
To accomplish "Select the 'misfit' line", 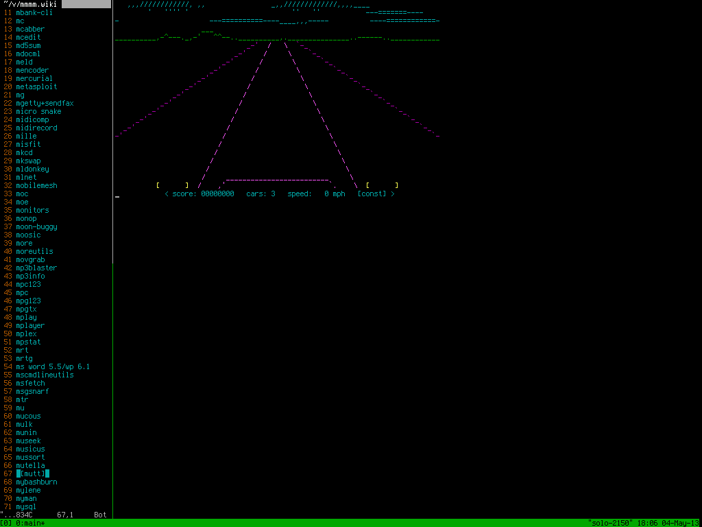I will pos(28,144).
